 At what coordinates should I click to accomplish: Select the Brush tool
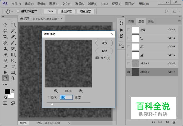[x=13, y=43]
